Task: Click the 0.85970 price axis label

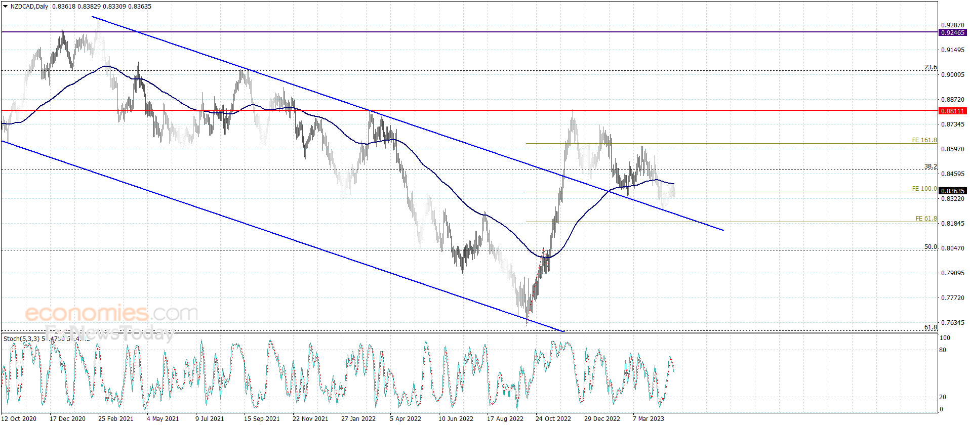Action: [x=952, y=149]
